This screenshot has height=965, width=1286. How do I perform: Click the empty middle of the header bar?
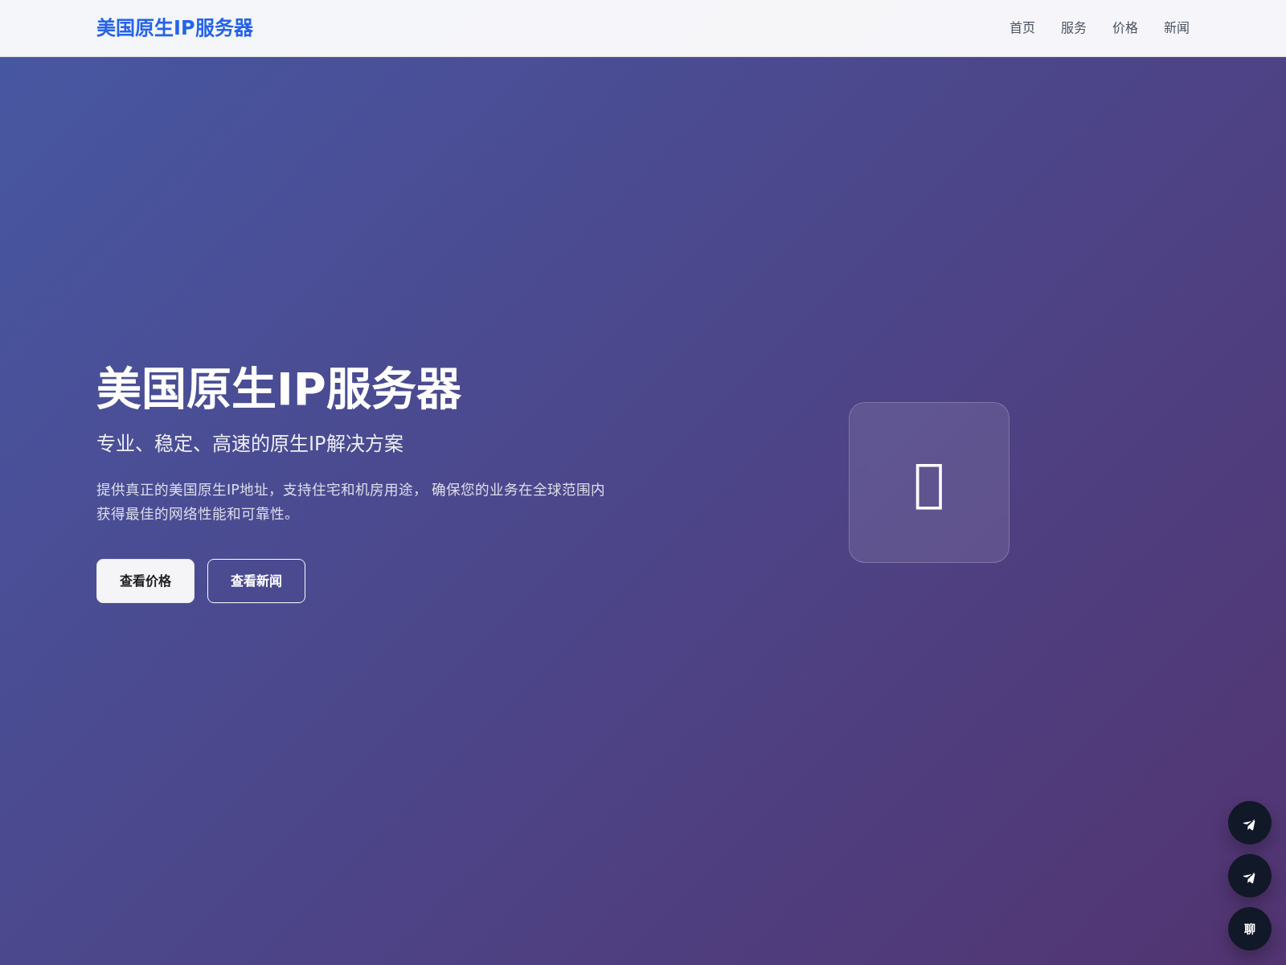click(627, 28)
